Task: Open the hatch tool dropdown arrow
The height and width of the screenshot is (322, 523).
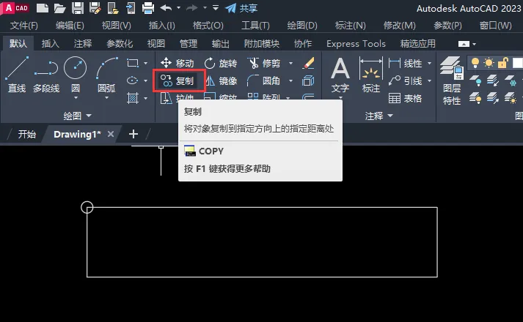Action: click(x=146, y=99)
